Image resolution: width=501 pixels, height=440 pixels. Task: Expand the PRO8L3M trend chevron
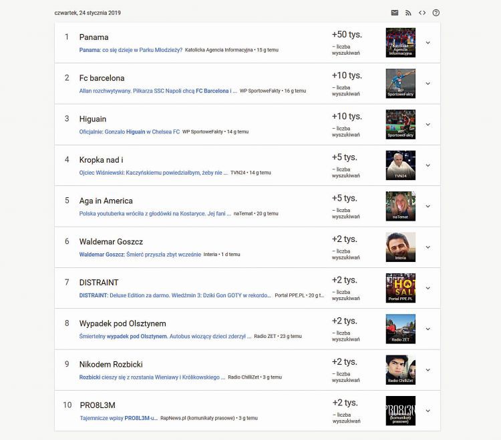click(x=428, y=411)
